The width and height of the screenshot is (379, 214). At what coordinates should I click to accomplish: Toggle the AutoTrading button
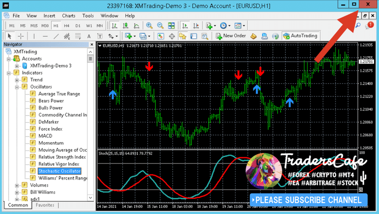pos(301,36)
